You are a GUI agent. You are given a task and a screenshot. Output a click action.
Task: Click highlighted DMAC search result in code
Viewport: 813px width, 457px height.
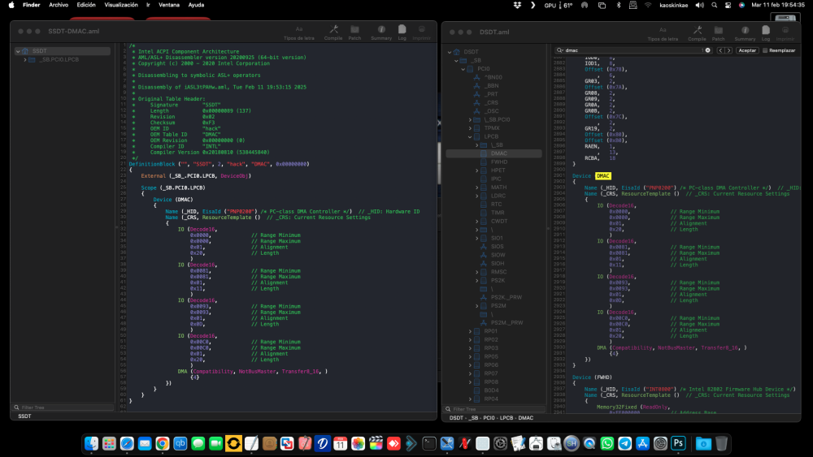pos(603,176)
